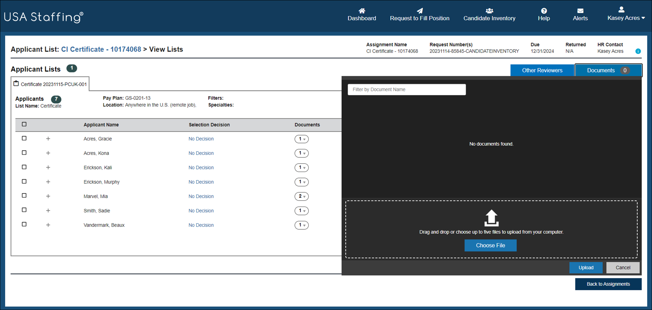Click the blue info icon near HR Contact

[x=638, y=51]
